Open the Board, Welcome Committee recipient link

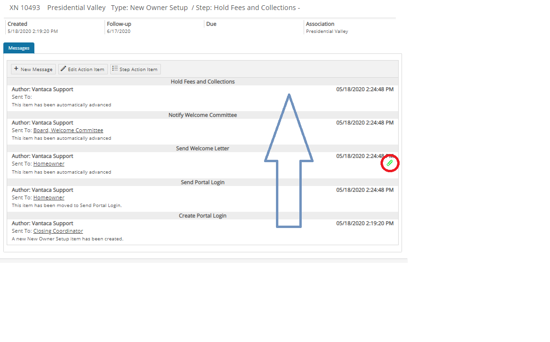[68, 130]
